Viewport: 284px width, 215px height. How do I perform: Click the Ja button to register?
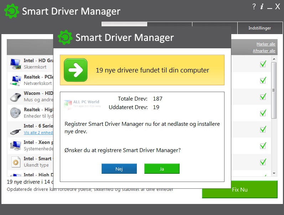(162, 169)
